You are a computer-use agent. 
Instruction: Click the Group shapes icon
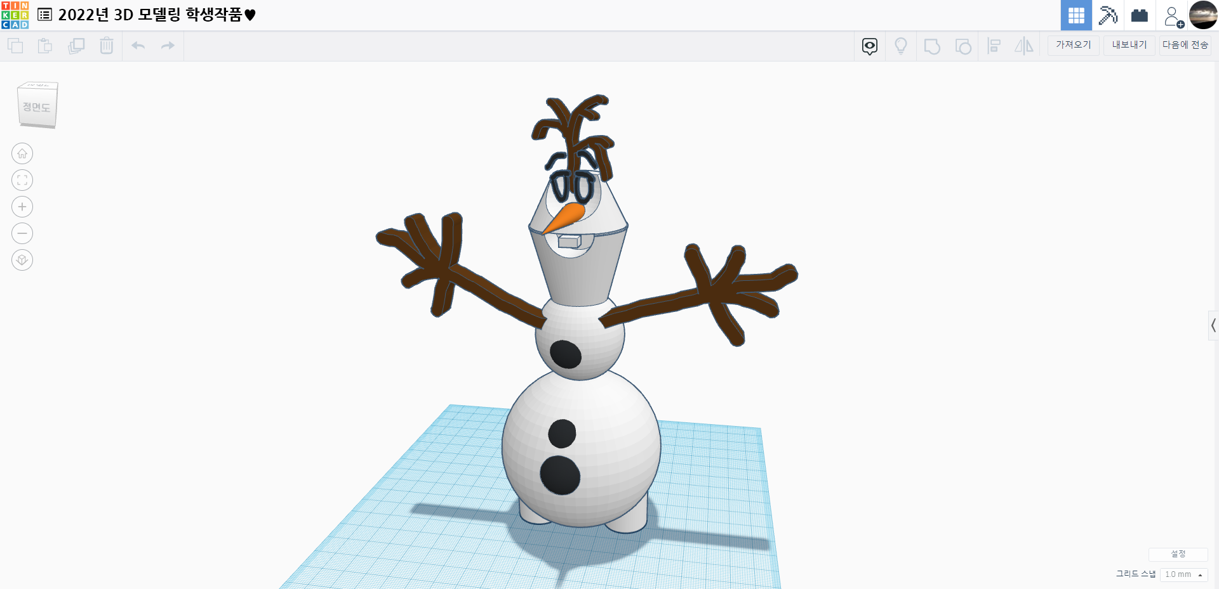[932, 46]
